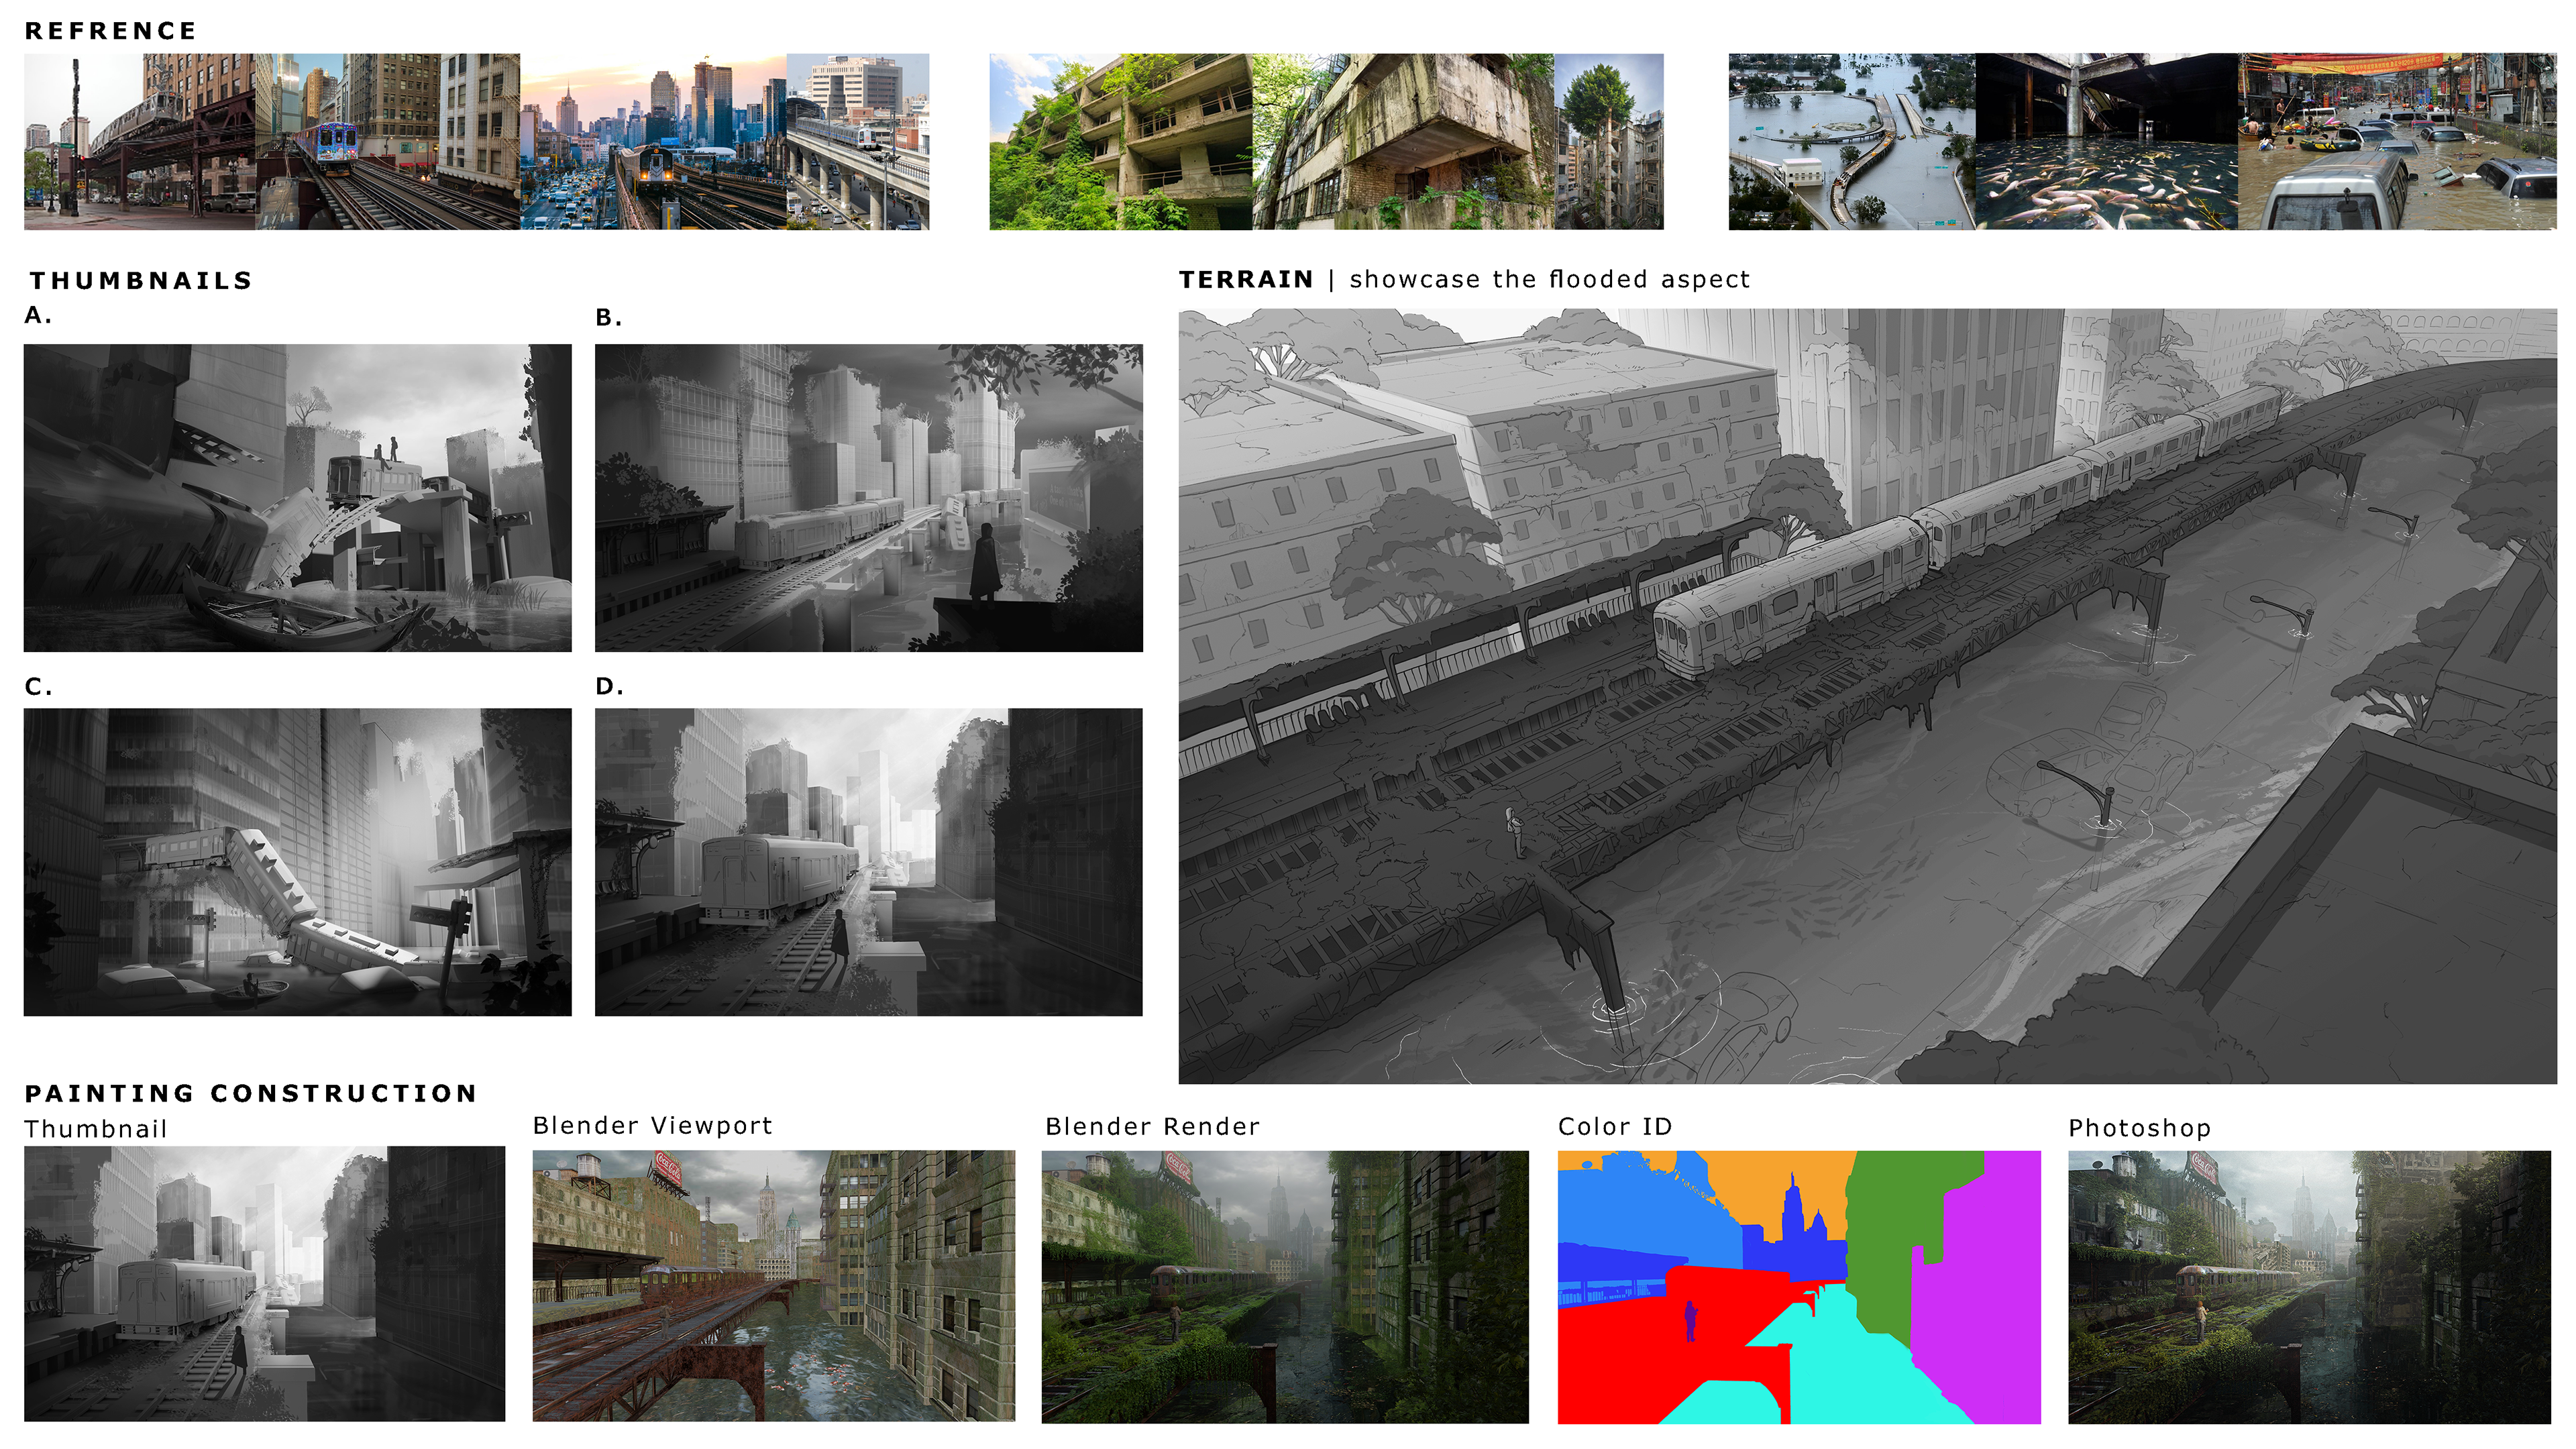2576x1449 pixels.
Task: Select the aerial flooded highway reference photo
Action: point(1852,142)
